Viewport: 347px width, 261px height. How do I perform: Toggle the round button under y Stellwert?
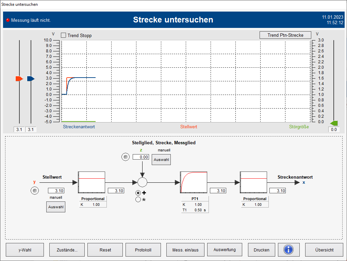35,191
